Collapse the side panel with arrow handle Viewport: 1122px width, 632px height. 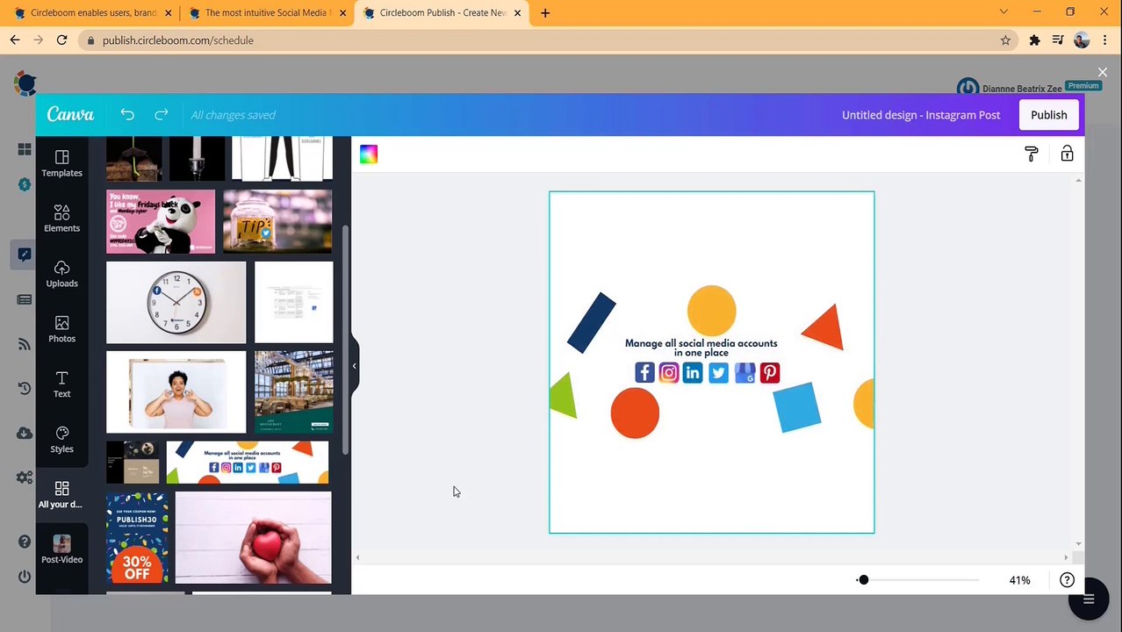point(354,366)
